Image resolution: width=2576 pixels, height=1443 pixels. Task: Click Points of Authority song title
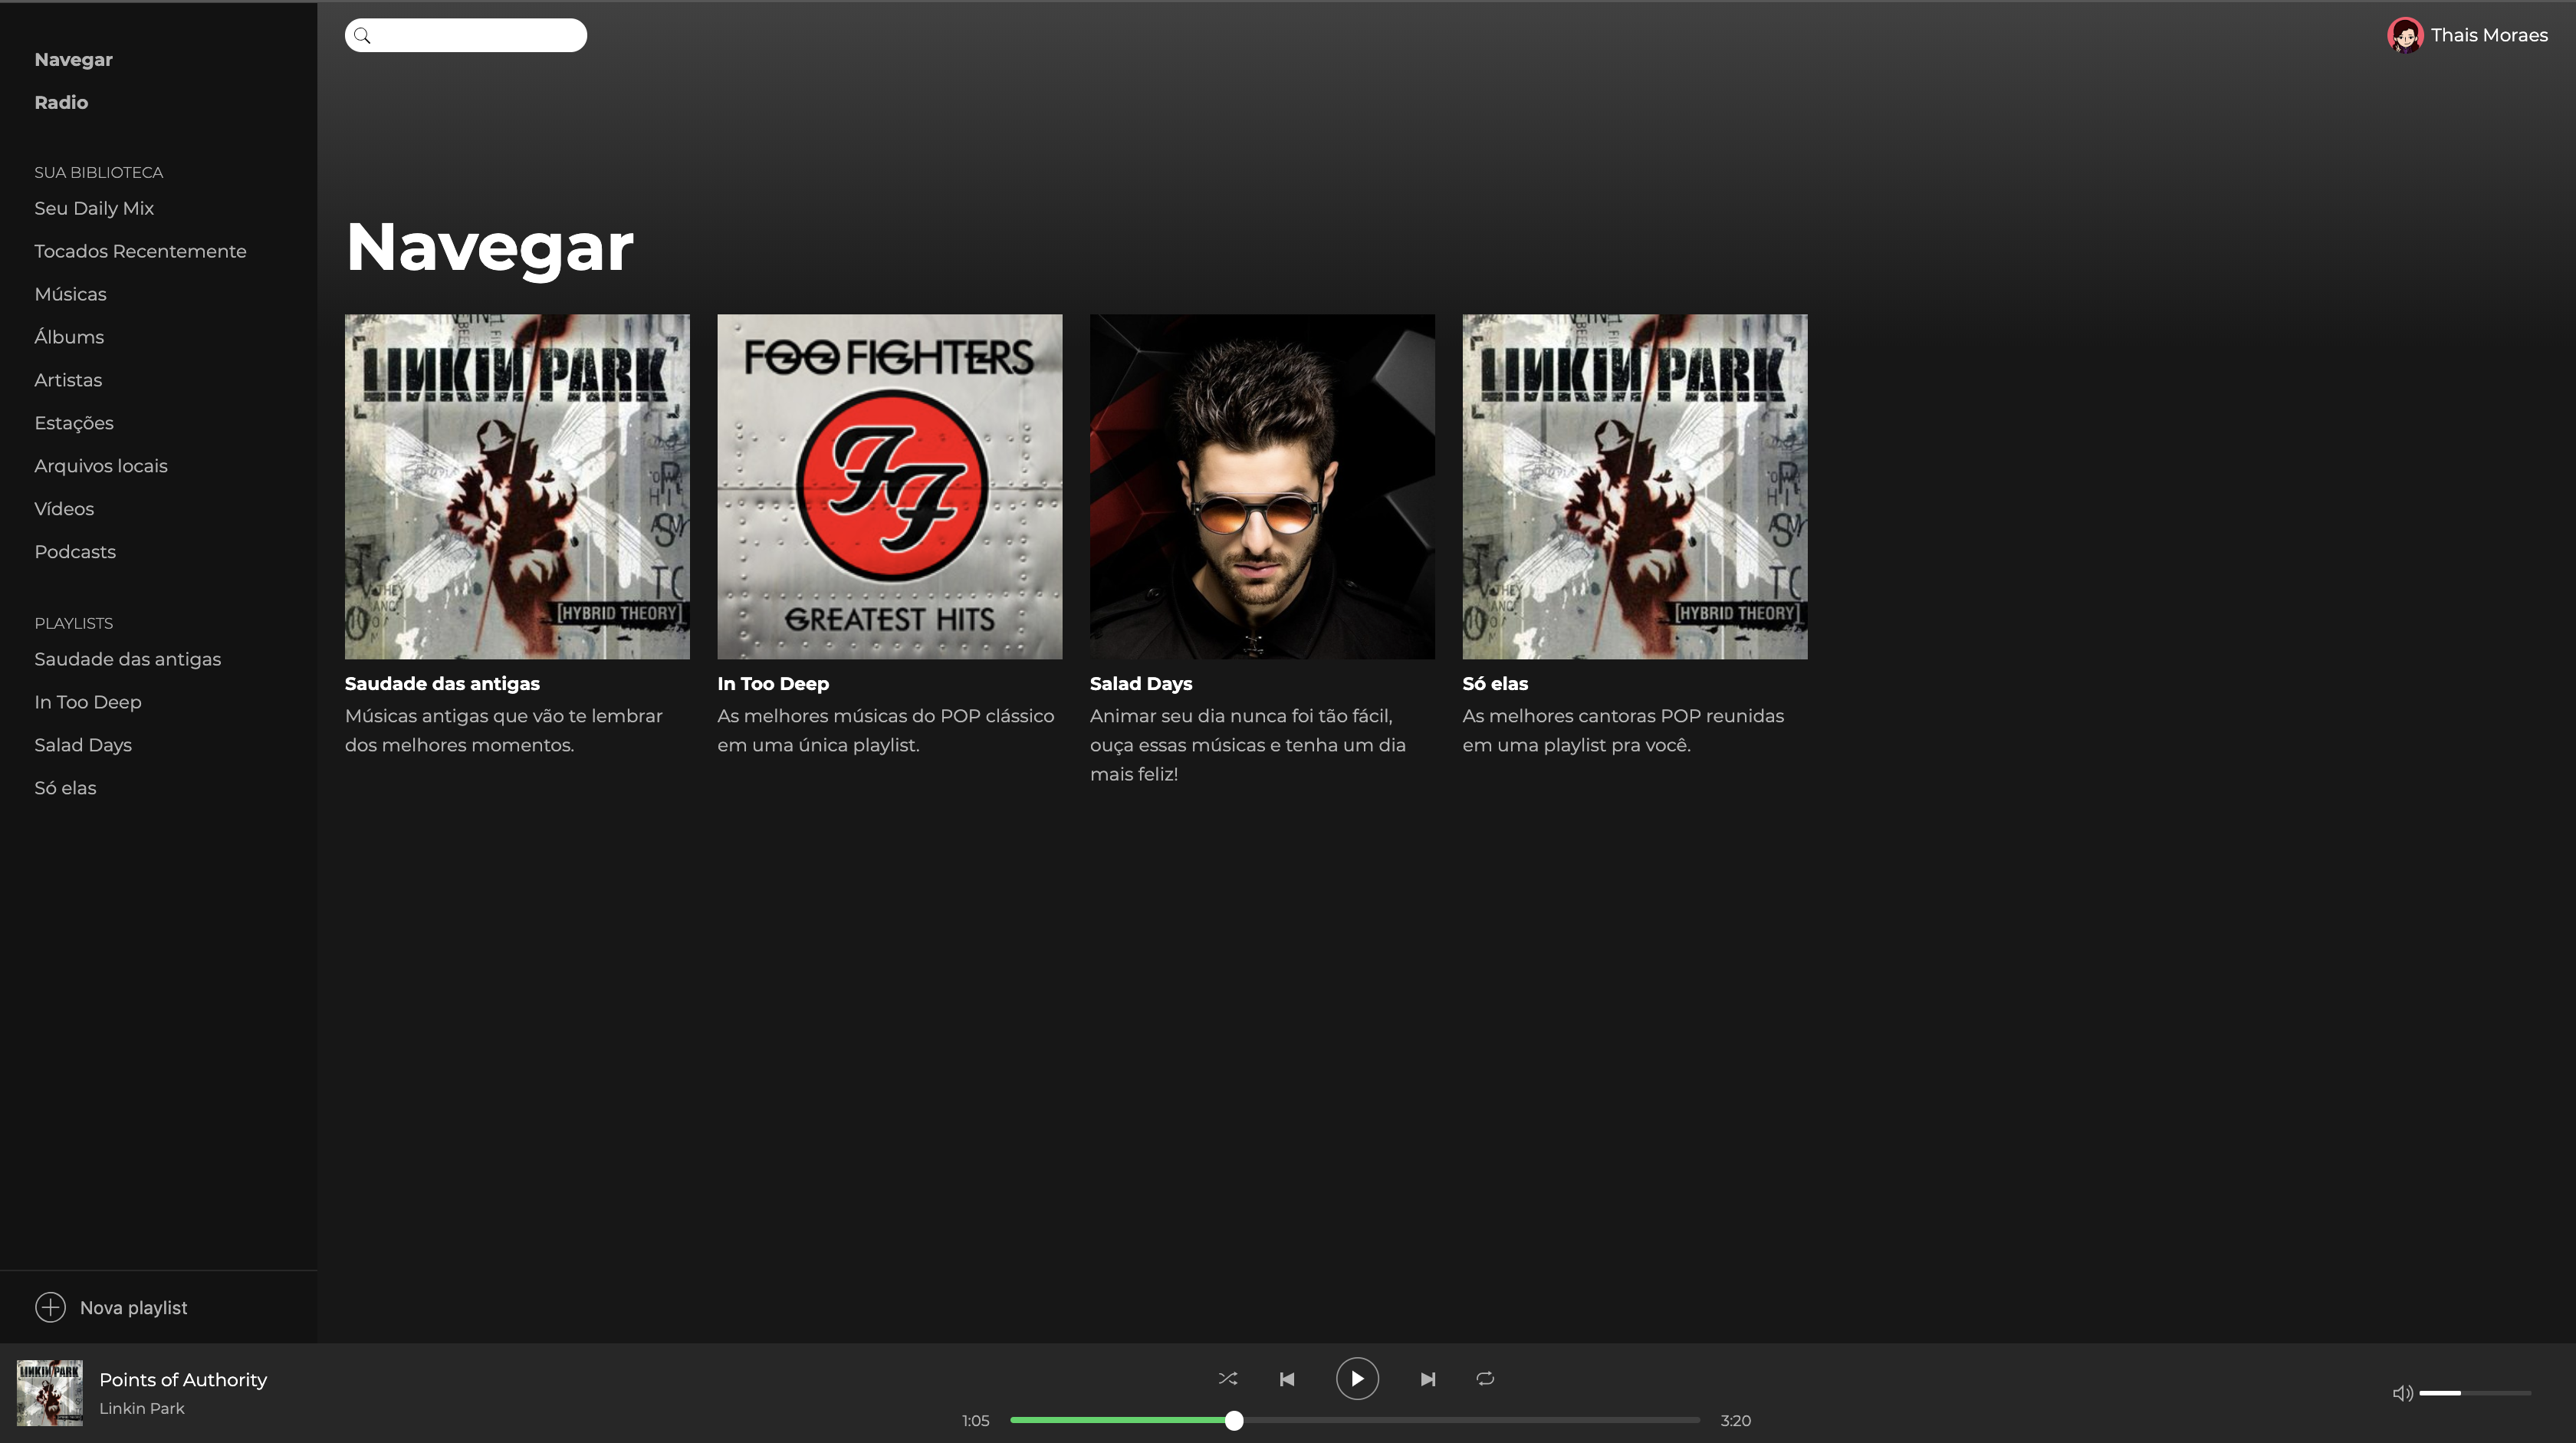click(x=183, y=1379)
